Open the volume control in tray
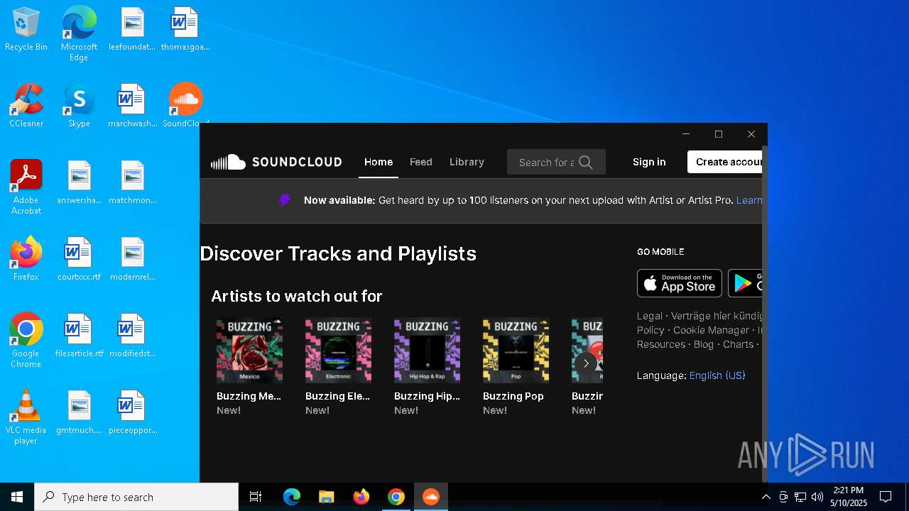This screenshot has width=909, height=511. click(817, 497)
